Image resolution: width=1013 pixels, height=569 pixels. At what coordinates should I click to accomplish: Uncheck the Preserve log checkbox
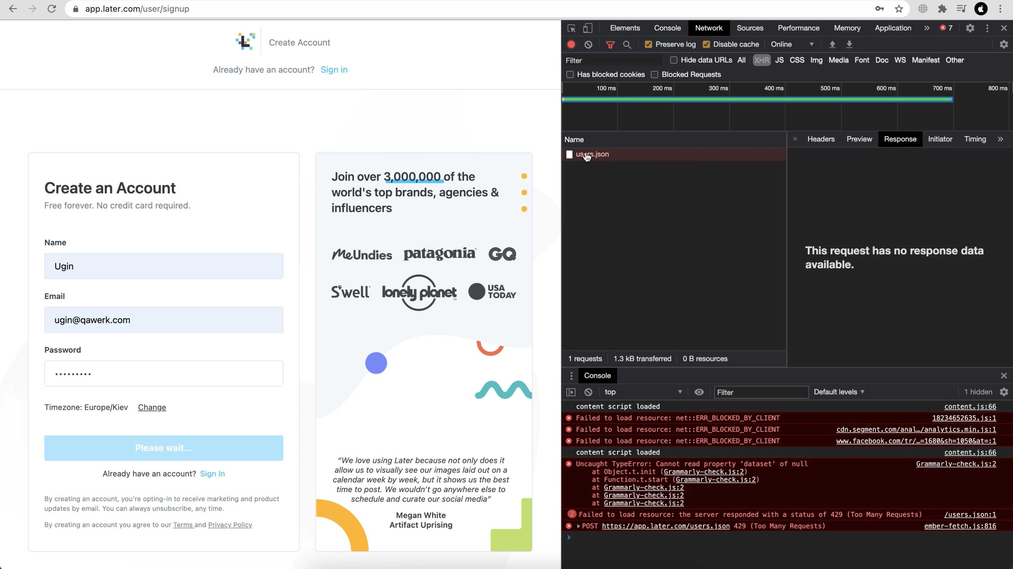point(648,44)
